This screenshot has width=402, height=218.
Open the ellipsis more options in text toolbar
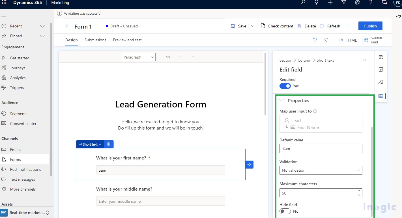point(194,57)
